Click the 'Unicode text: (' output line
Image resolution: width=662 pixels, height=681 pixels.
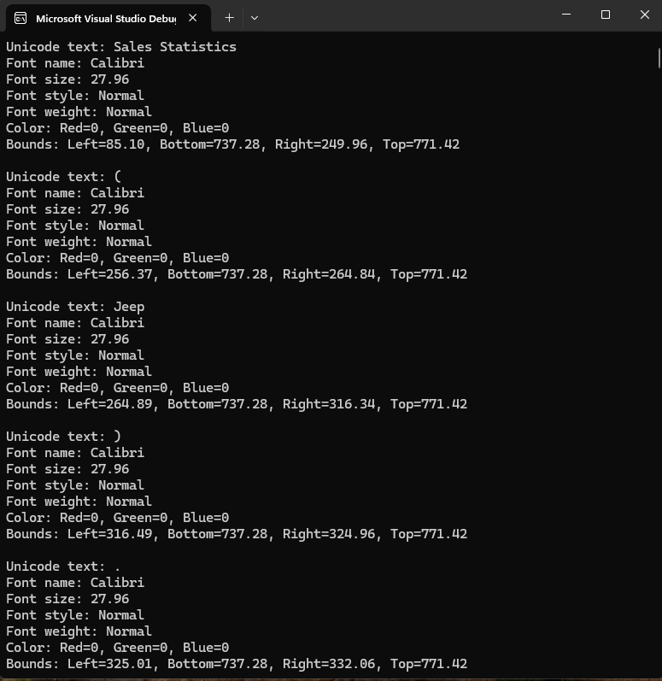(x=64, y=177)
